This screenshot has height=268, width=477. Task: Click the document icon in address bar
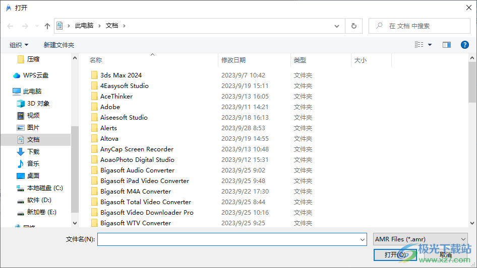(59, 26)
